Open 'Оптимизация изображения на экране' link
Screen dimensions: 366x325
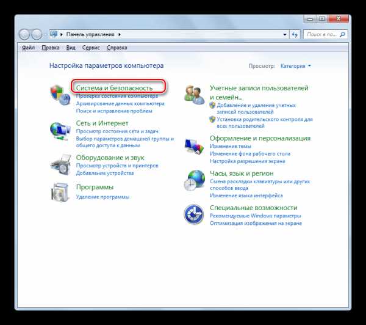tap(256, 224)
